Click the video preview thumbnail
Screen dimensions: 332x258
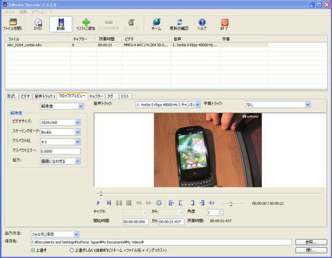207,150
